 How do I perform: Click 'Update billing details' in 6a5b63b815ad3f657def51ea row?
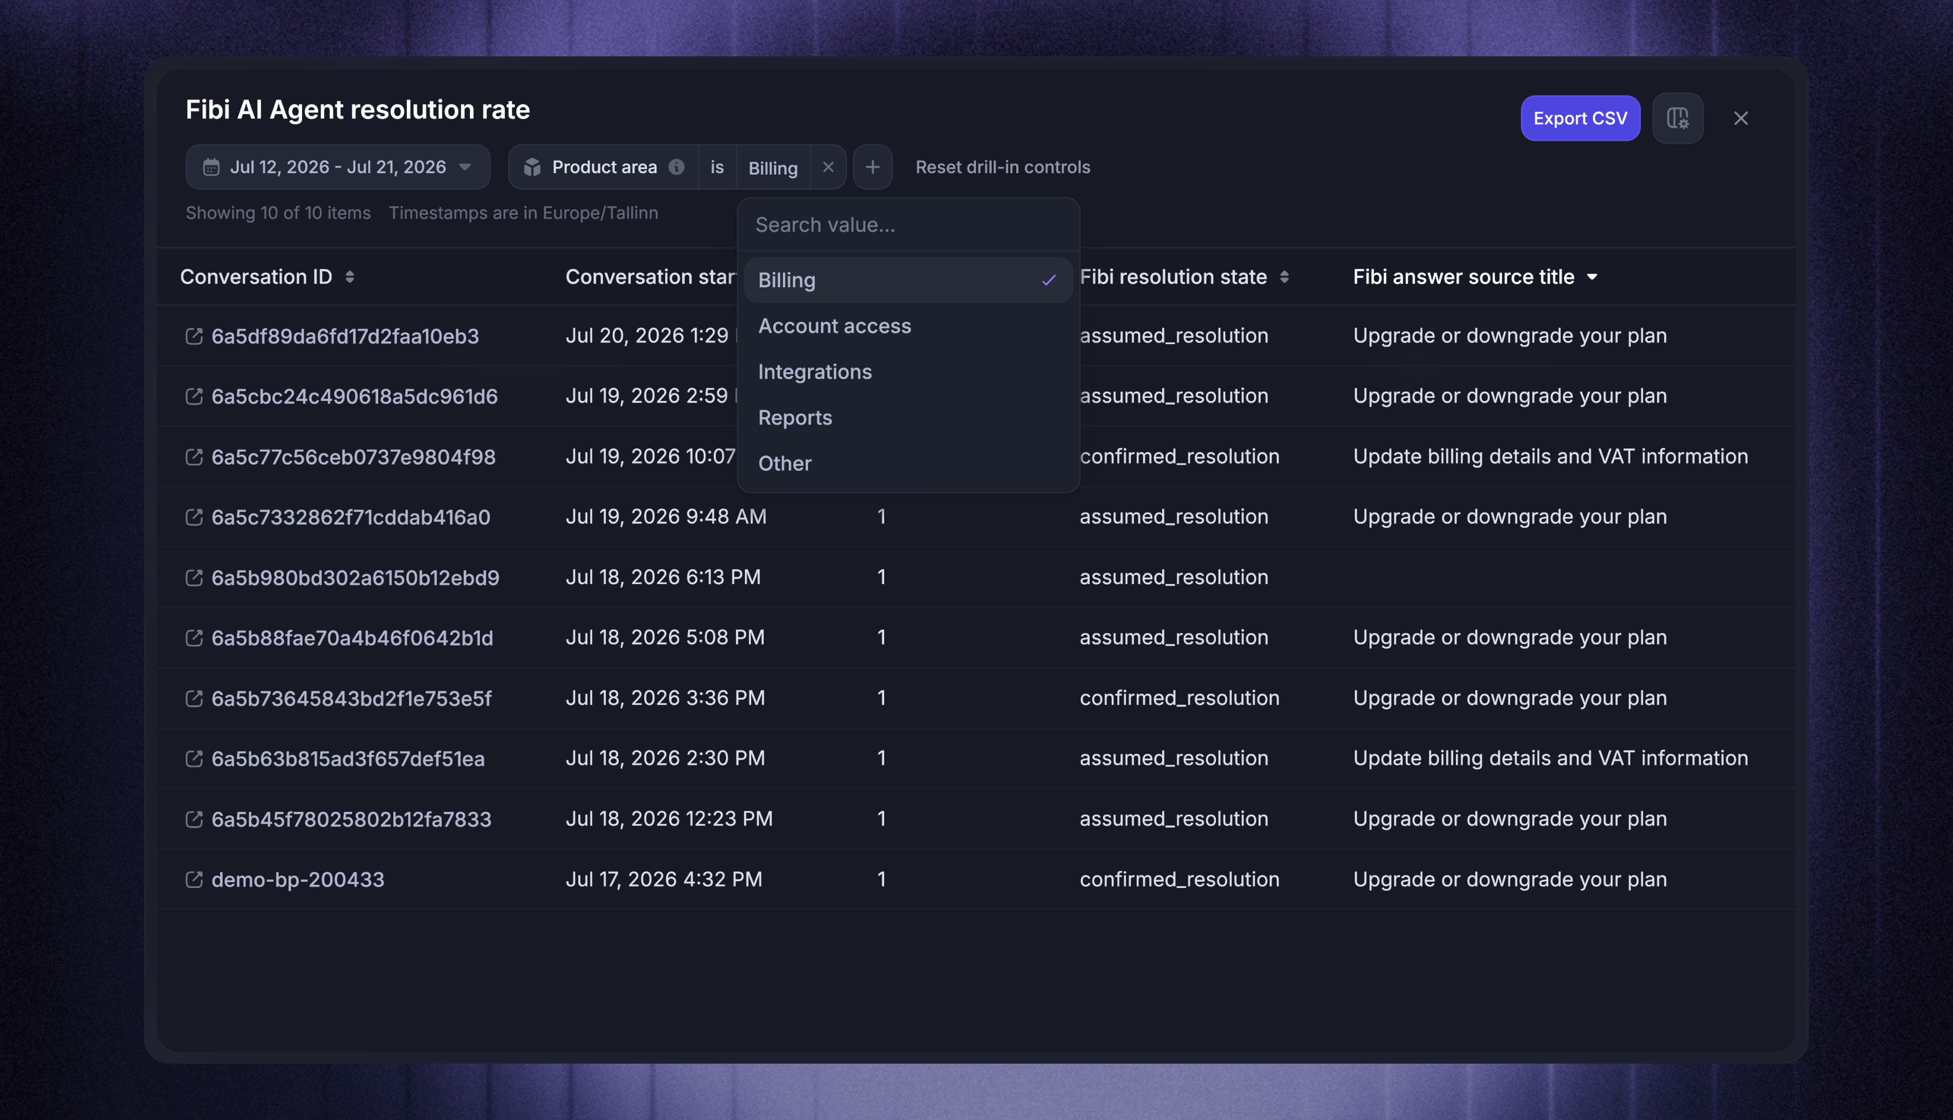point(1550,759)
